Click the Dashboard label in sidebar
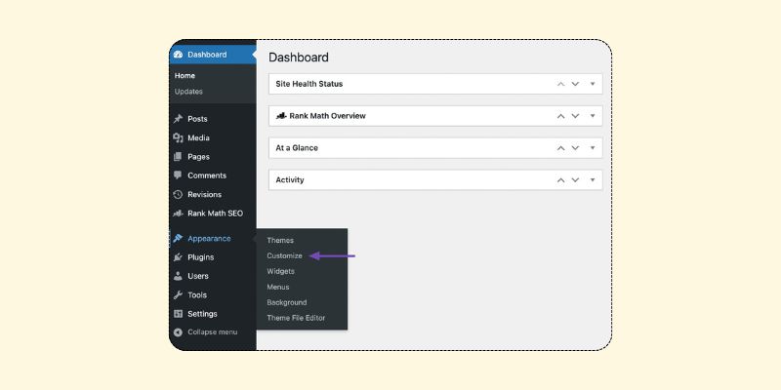 pyautogui.click(x=207, y=55)
